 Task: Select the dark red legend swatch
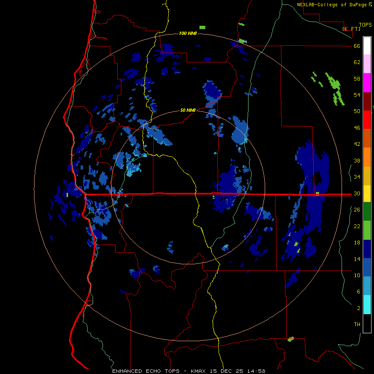(367, 101)
